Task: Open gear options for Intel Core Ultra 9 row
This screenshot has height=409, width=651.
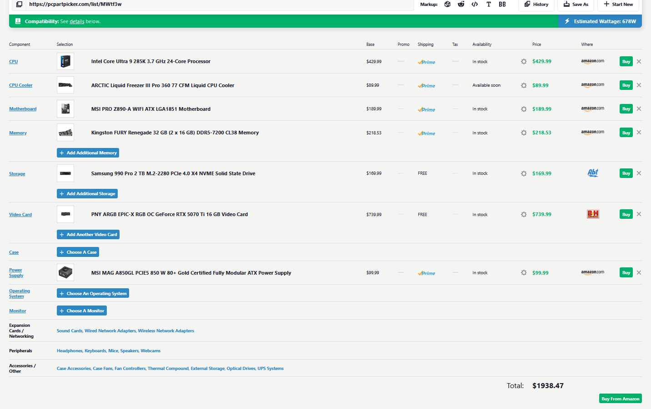Action: point(524,61)
